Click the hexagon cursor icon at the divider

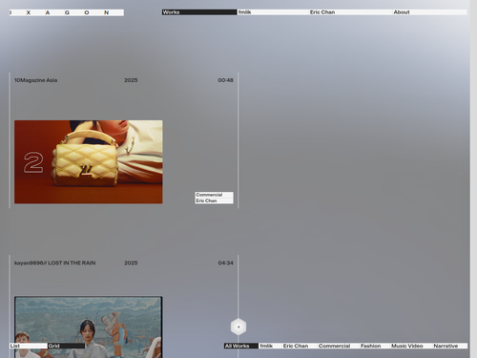tap(238, 326)
